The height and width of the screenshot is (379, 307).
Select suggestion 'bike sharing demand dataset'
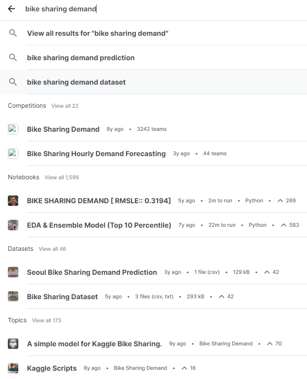point(153,82)
